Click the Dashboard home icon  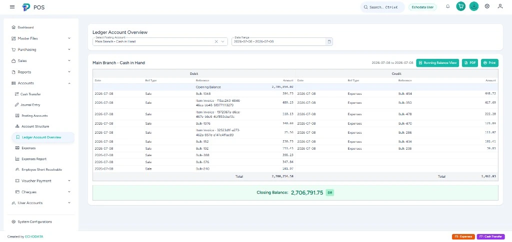pyautogui.click(x=13, y=27)
